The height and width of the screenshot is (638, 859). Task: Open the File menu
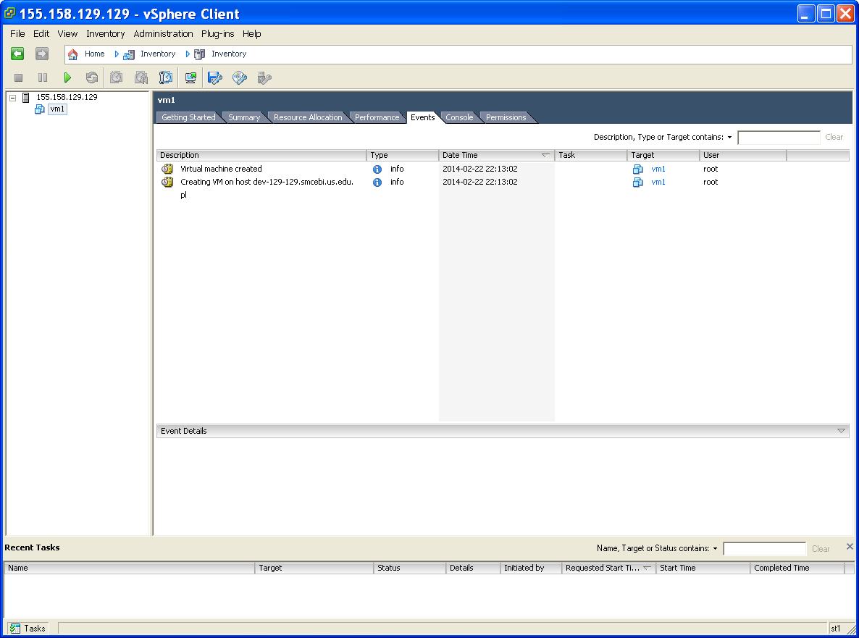tap(17, 34)
